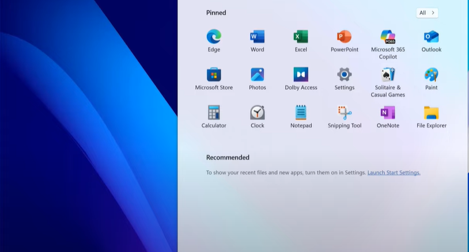Open the Settings gear icon

[x=345, y=75]
